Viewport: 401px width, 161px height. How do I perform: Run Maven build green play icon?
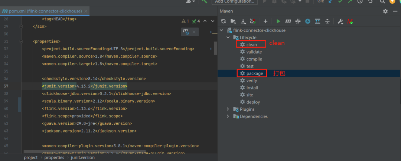[x=278, y=21]
